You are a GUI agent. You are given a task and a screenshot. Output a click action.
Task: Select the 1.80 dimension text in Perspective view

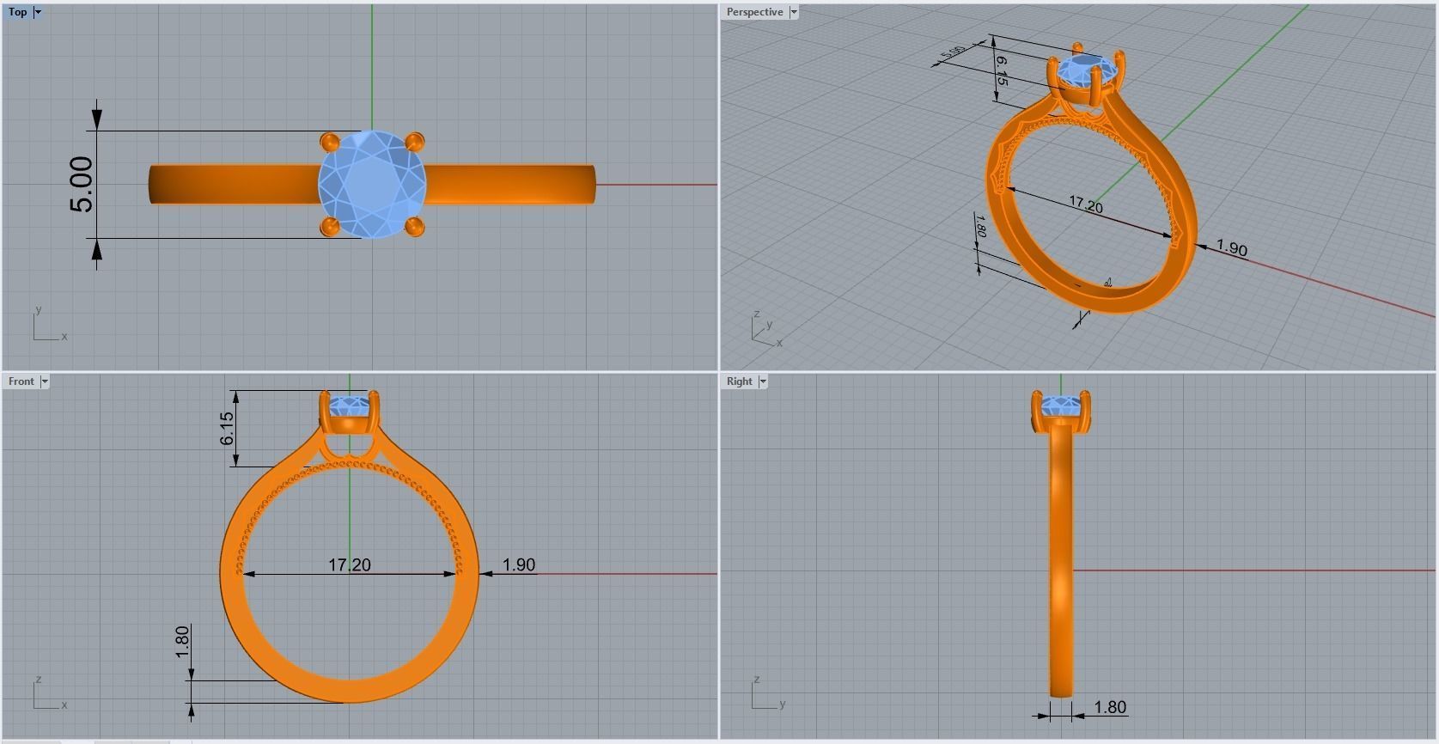coord(979,225)
